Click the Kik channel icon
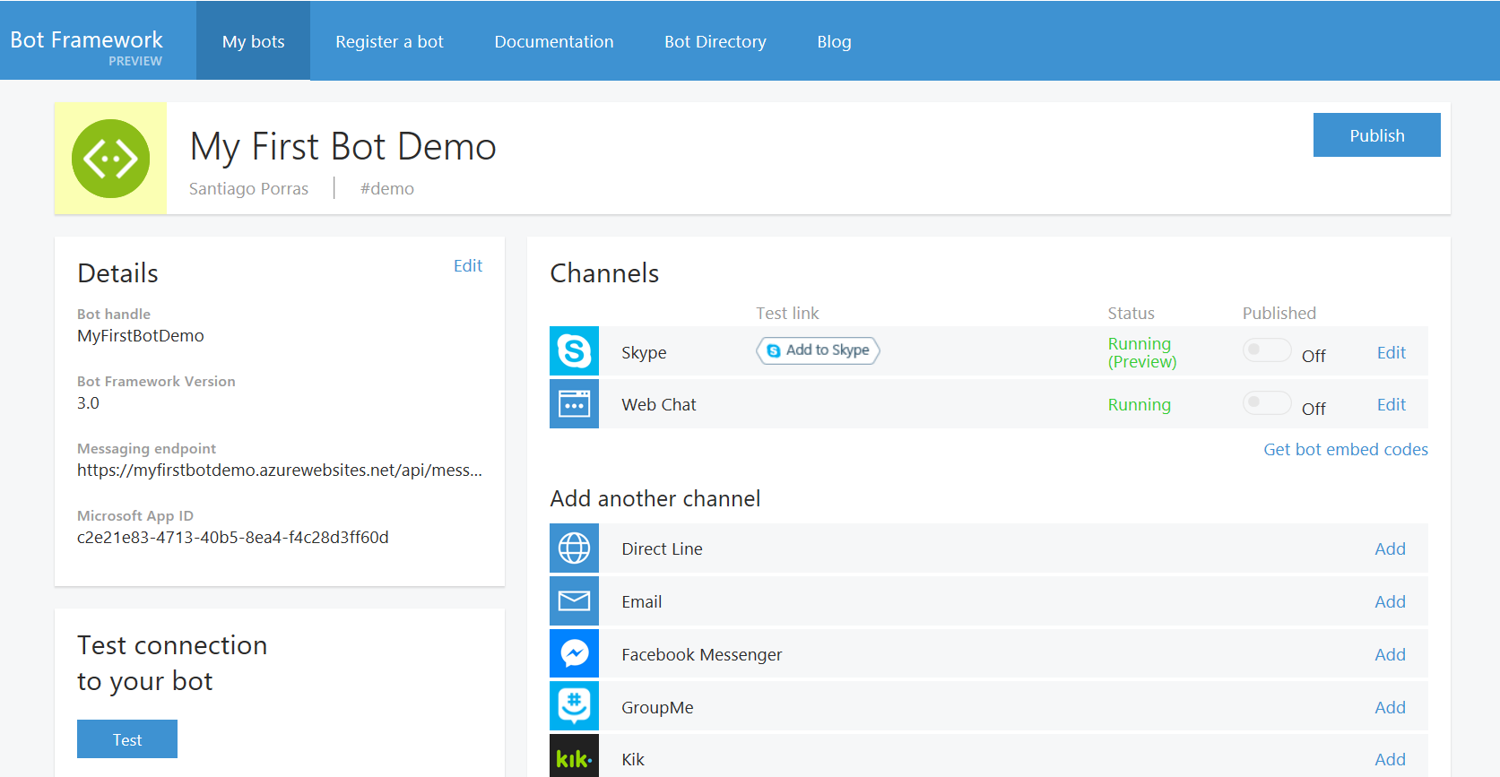Viewport: 1500px width, 777px height. pos(574,758)
